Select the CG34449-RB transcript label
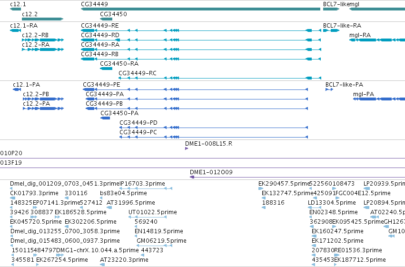405x267 pixels. pyautogui.click(x=99, y=54)
